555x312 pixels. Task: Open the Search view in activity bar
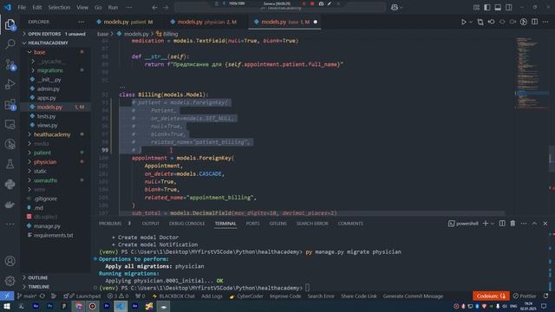tap(10, 44)
